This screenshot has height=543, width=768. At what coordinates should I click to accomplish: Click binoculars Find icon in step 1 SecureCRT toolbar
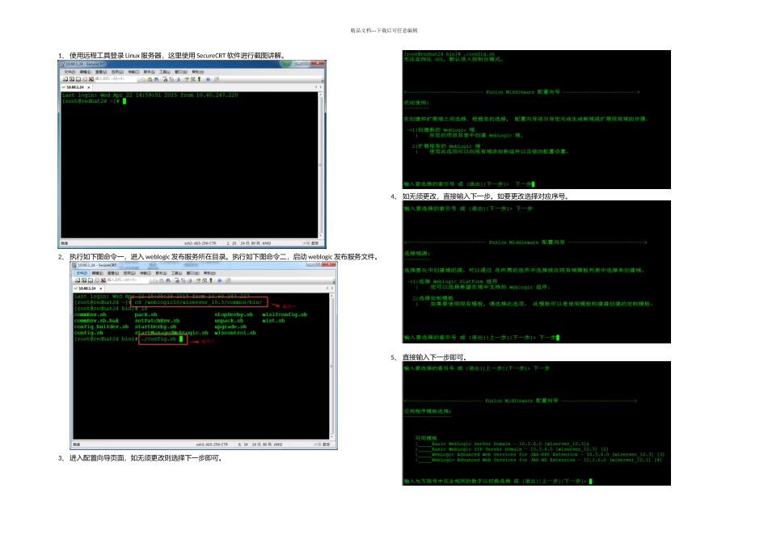156,79
